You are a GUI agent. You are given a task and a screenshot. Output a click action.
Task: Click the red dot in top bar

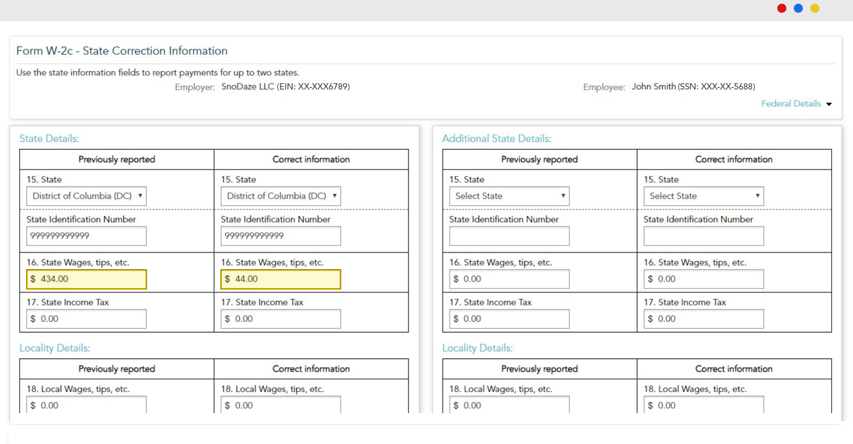coord(782,8)
